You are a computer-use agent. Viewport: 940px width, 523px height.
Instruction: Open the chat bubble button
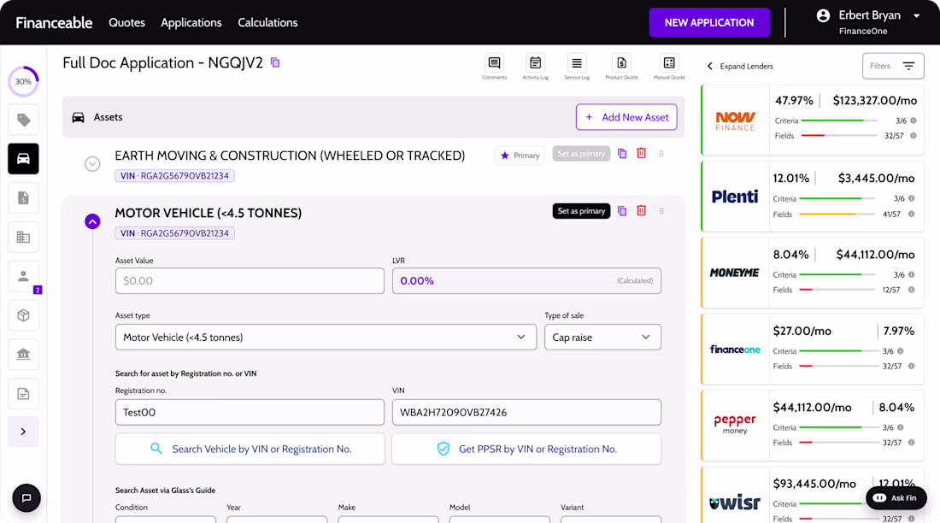pyautogui.click(x=26, y=498)
